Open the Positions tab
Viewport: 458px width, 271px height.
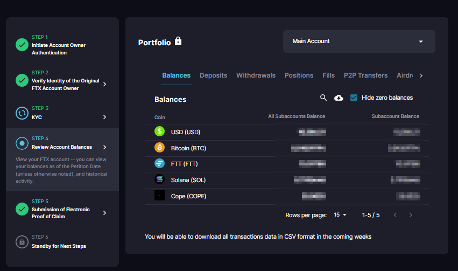click(x=299, y=75)
